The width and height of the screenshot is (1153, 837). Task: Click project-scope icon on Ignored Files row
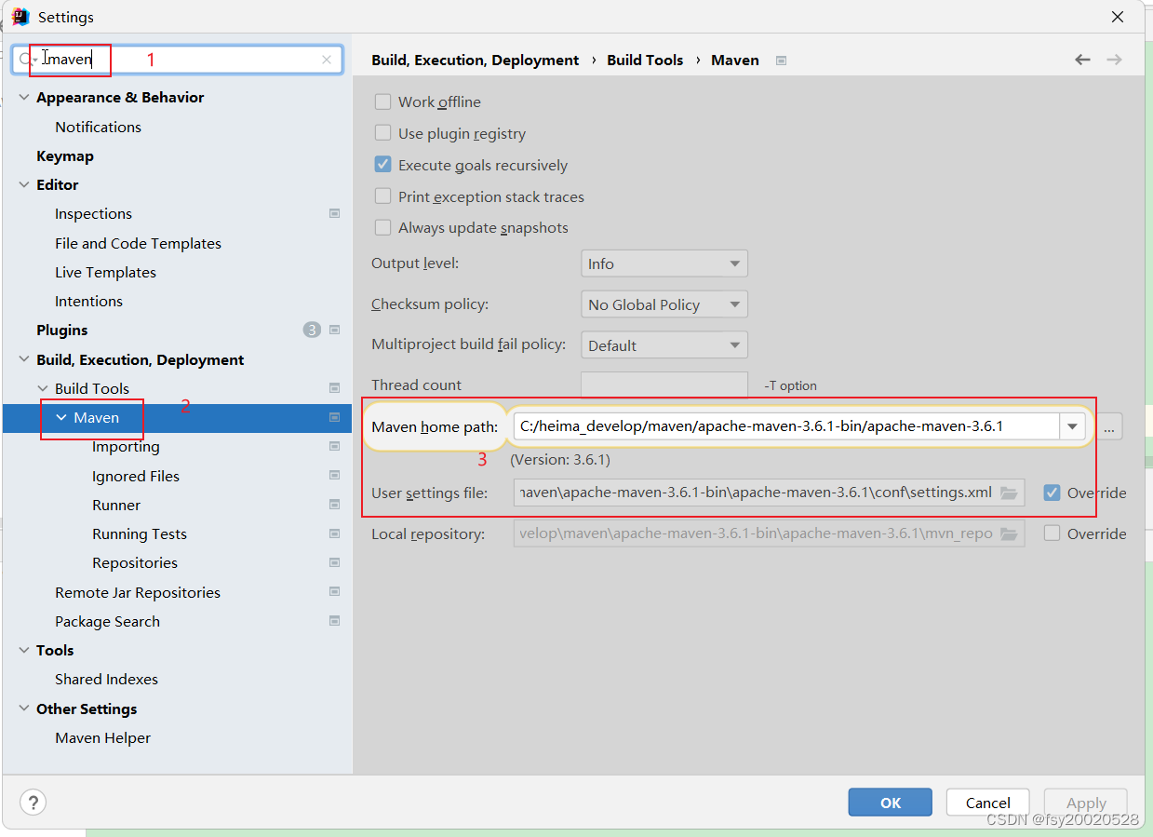coord(335,475)
